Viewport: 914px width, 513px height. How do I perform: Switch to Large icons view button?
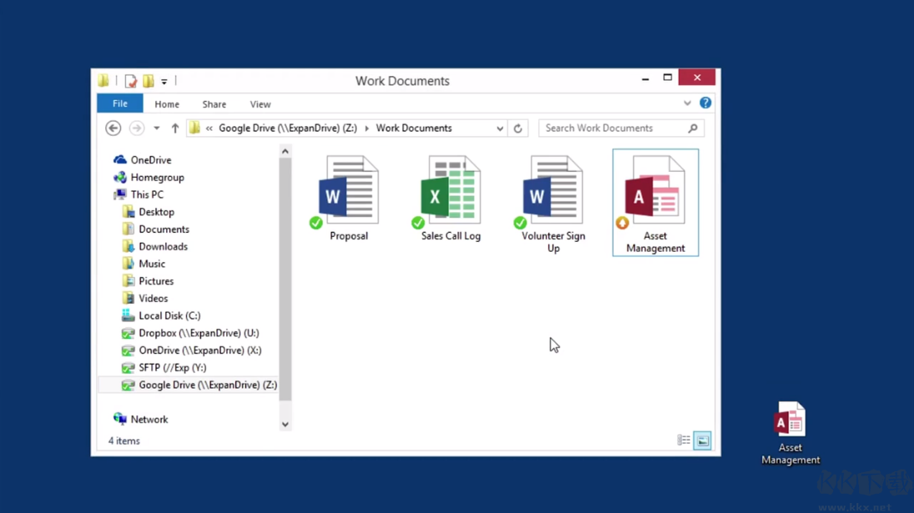703,440
